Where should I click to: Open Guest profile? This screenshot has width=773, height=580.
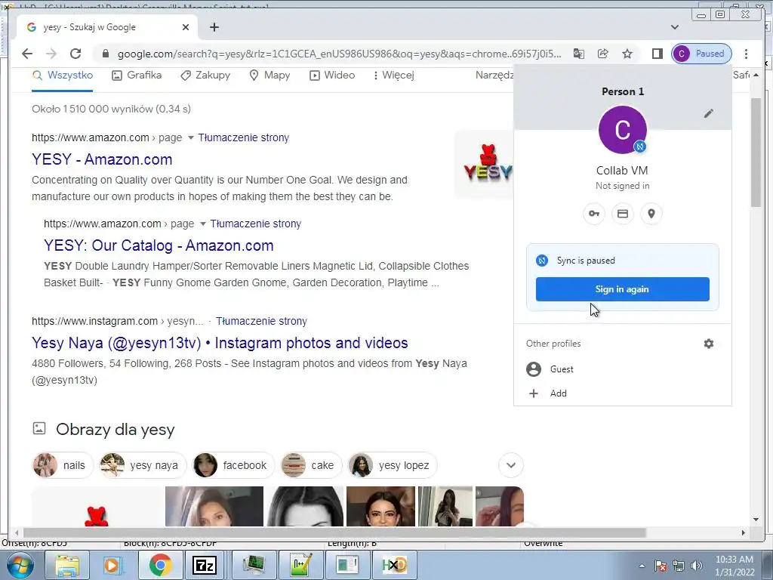pos(623,369)
